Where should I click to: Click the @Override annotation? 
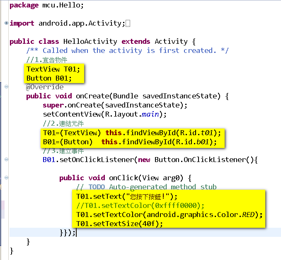coord(45,87)
